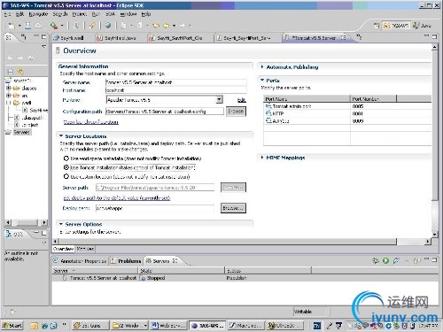Select the Tomcat admin port row
This screenshot has height=332, width=443.
[x=347, y=106]
